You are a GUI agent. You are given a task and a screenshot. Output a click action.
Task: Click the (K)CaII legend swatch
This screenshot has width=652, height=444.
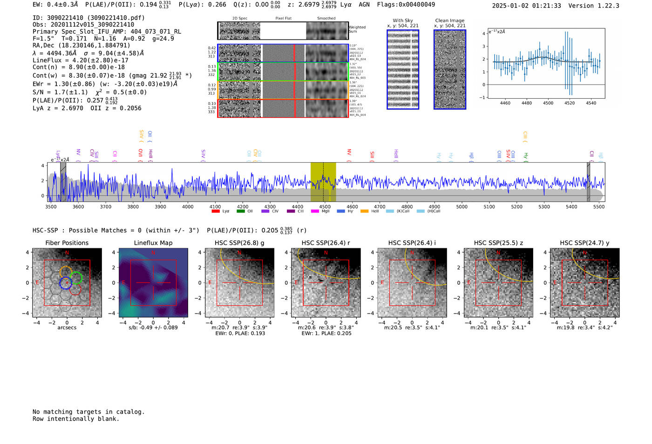click(390, 211)
